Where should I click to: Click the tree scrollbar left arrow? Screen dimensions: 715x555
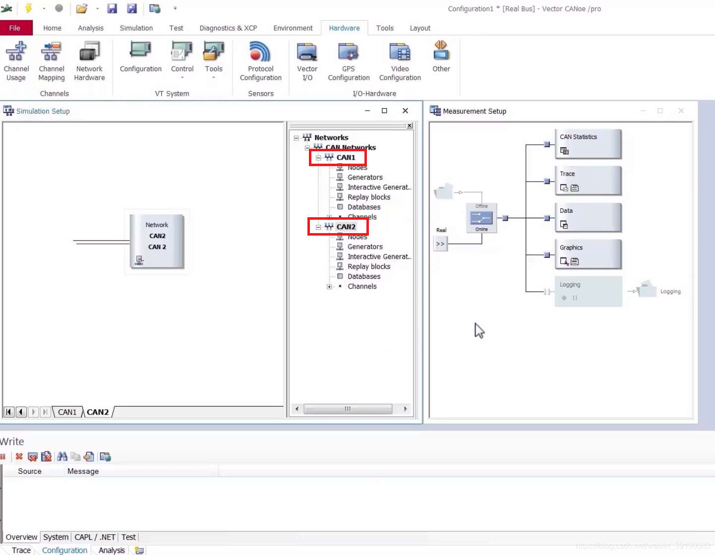(297, 409)
